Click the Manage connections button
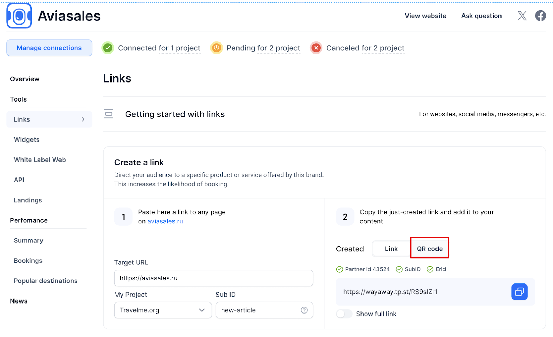553x337 pixels. (x=49, y=48)
